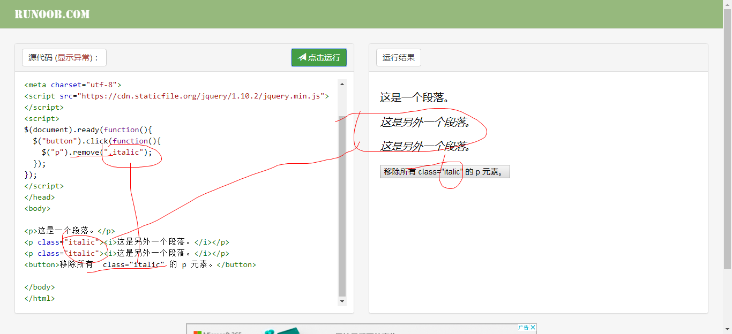The width and height of the screenshot is (732, 334).
Task: Click button 移除所有 class="italic" 的 p 元素
Action: point(445,172)
